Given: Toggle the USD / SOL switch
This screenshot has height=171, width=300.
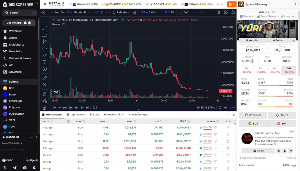Looking at the screenshot, I should (x=168, y=12).
